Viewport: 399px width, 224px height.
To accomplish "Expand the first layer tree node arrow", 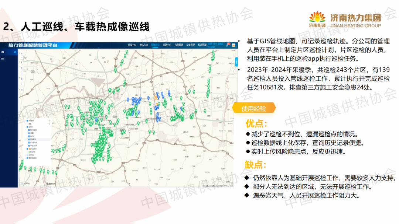I will coord(25,120).
